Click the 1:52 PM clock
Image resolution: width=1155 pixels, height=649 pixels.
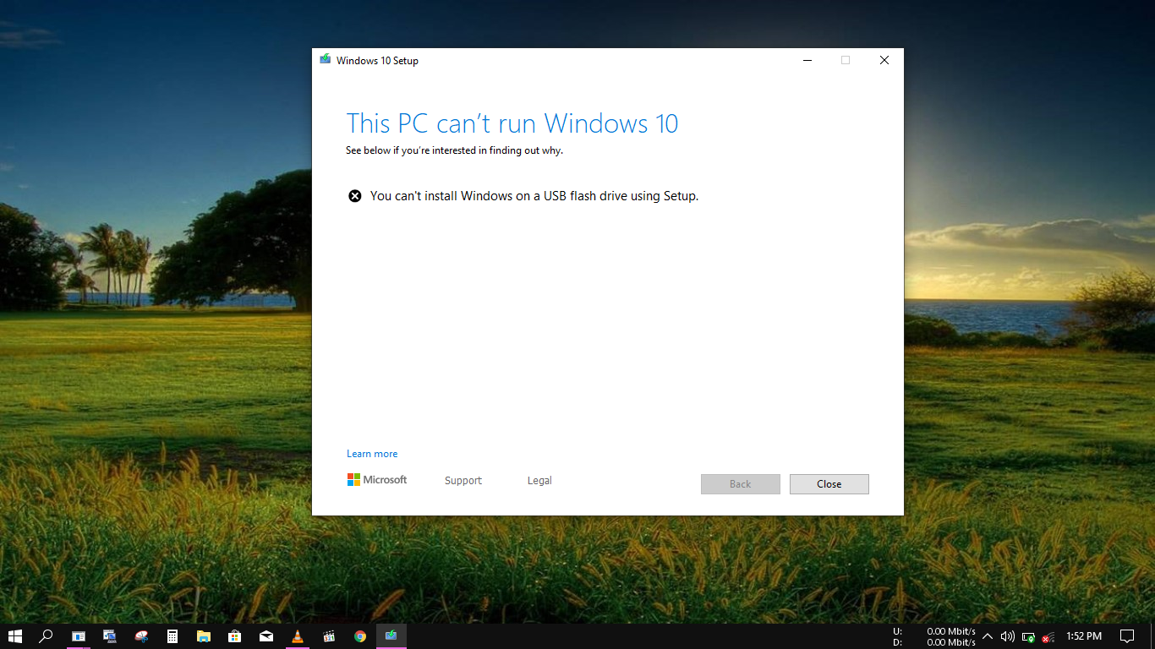pyautogui.click(x=1084, y=636)
